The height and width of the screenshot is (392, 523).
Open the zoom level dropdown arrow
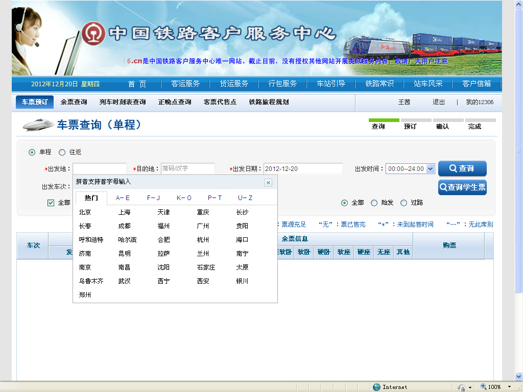pyautogui.click(x=509, y=387)
